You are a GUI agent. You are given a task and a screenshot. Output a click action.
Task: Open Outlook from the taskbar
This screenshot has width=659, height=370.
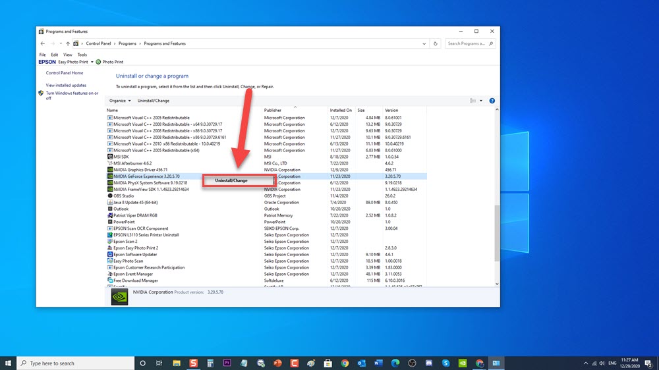click(361, 363)
